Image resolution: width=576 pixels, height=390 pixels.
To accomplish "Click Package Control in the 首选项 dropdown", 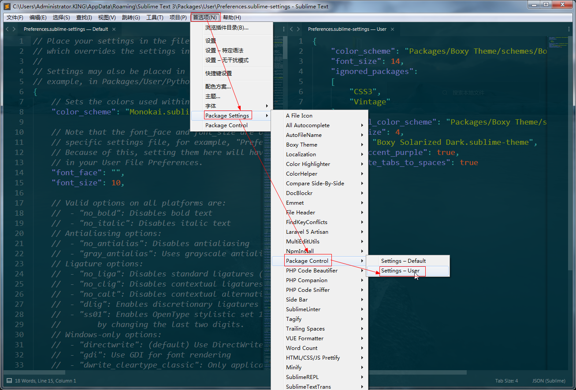I will [x=232, y=125].
